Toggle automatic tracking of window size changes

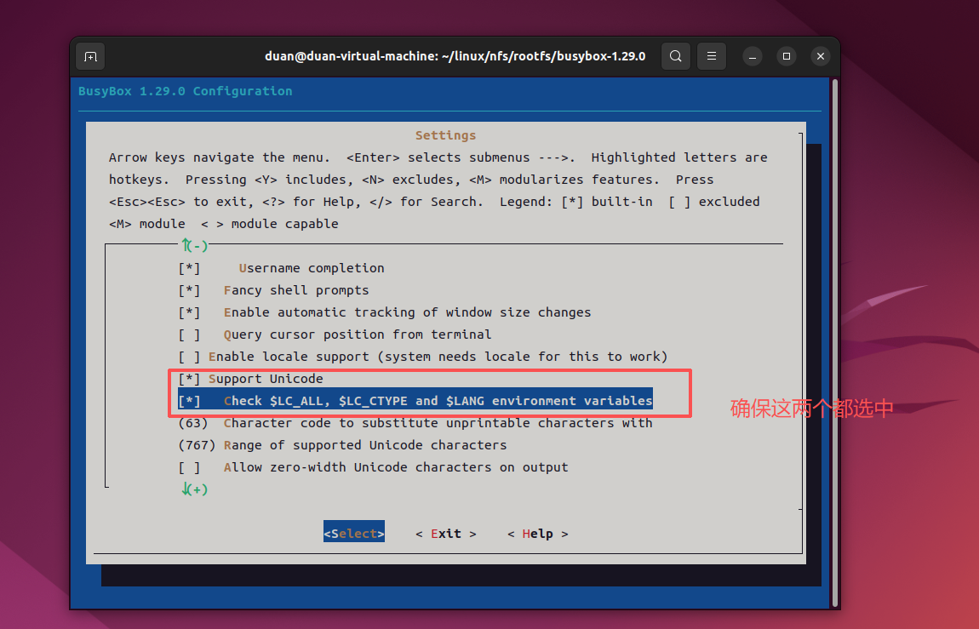pos(385,312)
